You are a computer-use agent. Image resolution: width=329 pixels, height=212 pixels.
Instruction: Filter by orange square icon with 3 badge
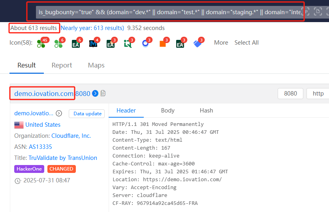[x=163, y=43]
